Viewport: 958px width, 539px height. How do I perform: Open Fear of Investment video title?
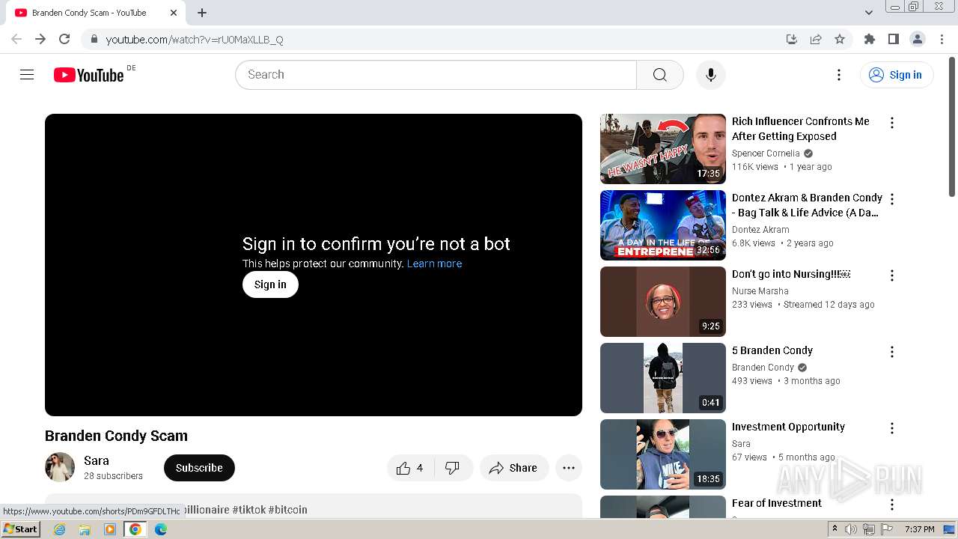point(777,503)
